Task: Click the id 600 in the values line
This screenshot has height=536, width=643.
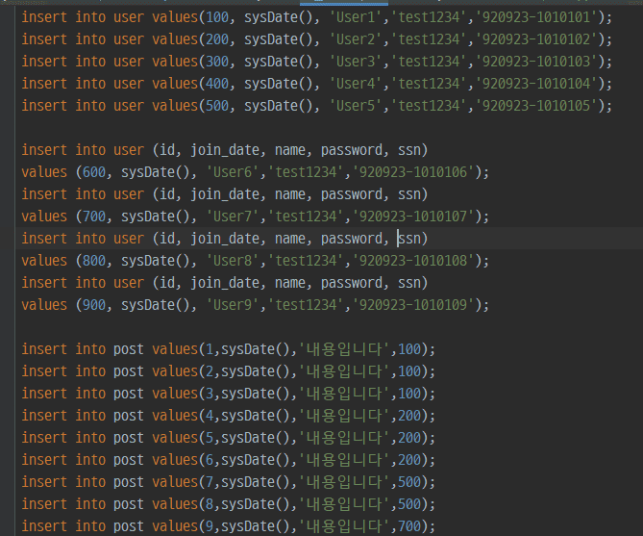Action: click(x=94, y=172)
